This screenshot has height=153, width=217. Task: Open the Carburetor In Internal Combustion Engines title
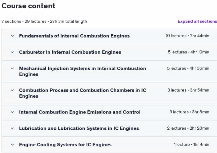point(70,52)
